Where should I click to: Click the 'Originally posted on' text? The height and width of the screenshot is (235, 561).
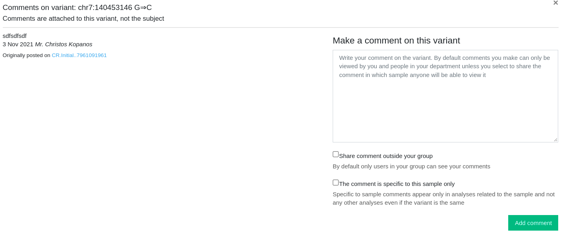pos(26,55)
